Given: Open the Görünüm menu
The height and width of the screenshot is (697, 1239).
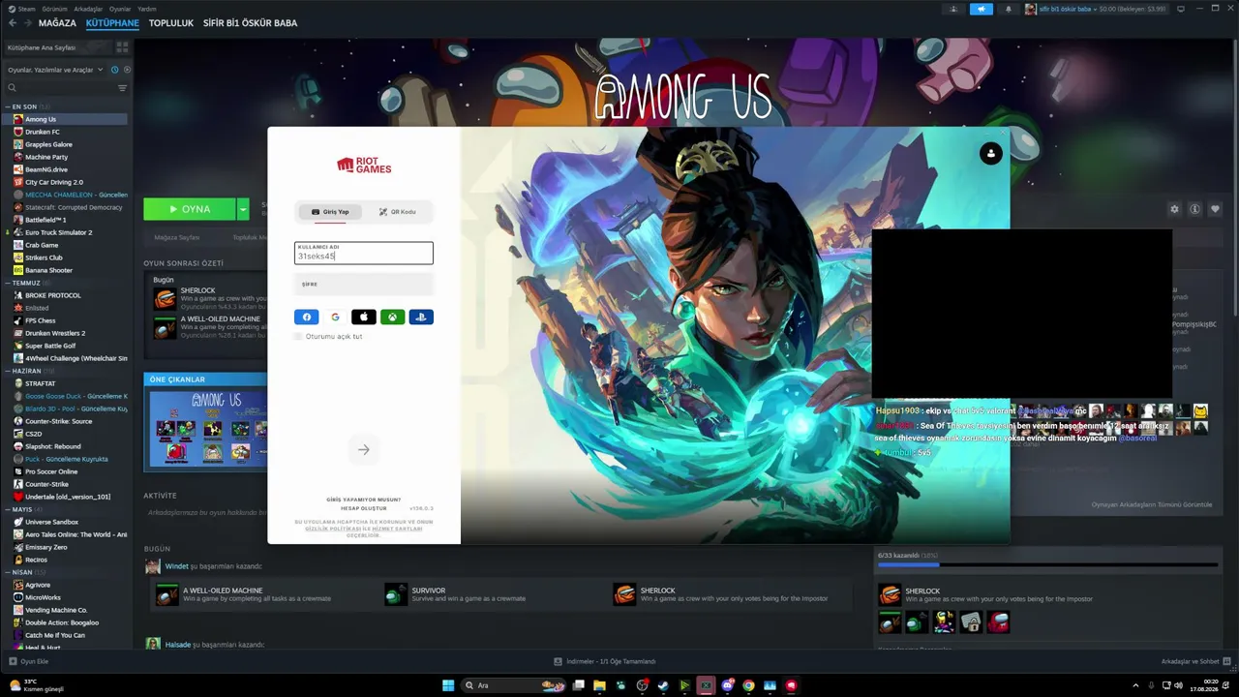Looking at the screenshot, I should point(55,9).
